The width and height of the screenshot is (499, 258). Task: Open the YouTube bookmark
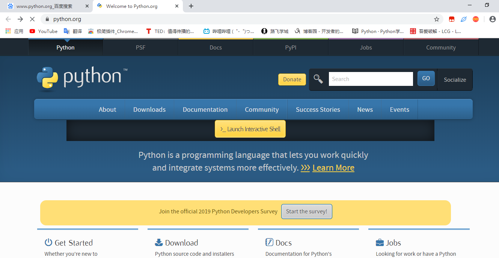point(44,31)
